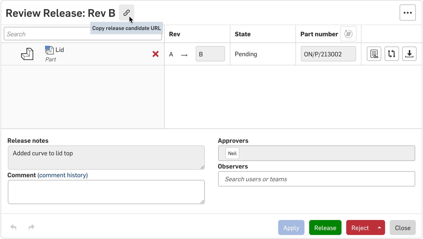
Task: Click into the Comment text area
Action: [x=106, y=192]
